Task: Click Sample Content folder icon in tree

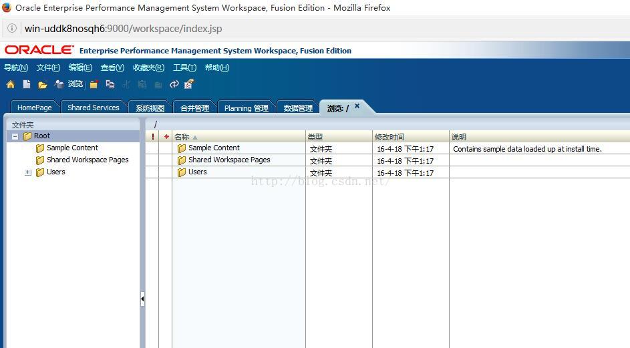Action: (40, 148)
